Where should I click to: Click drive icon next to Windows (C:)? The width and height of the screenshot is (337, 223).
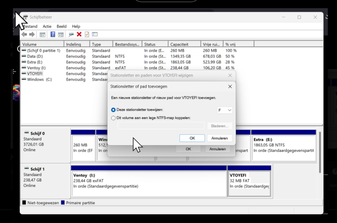24,80
